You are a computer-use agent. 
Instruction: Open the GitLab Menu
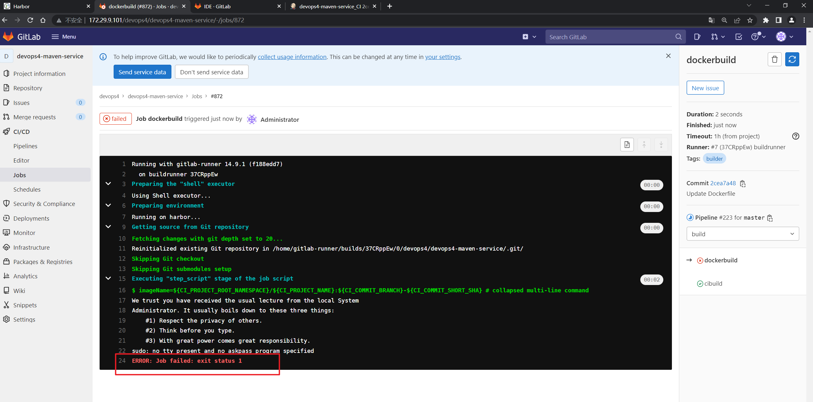[64, 37]
